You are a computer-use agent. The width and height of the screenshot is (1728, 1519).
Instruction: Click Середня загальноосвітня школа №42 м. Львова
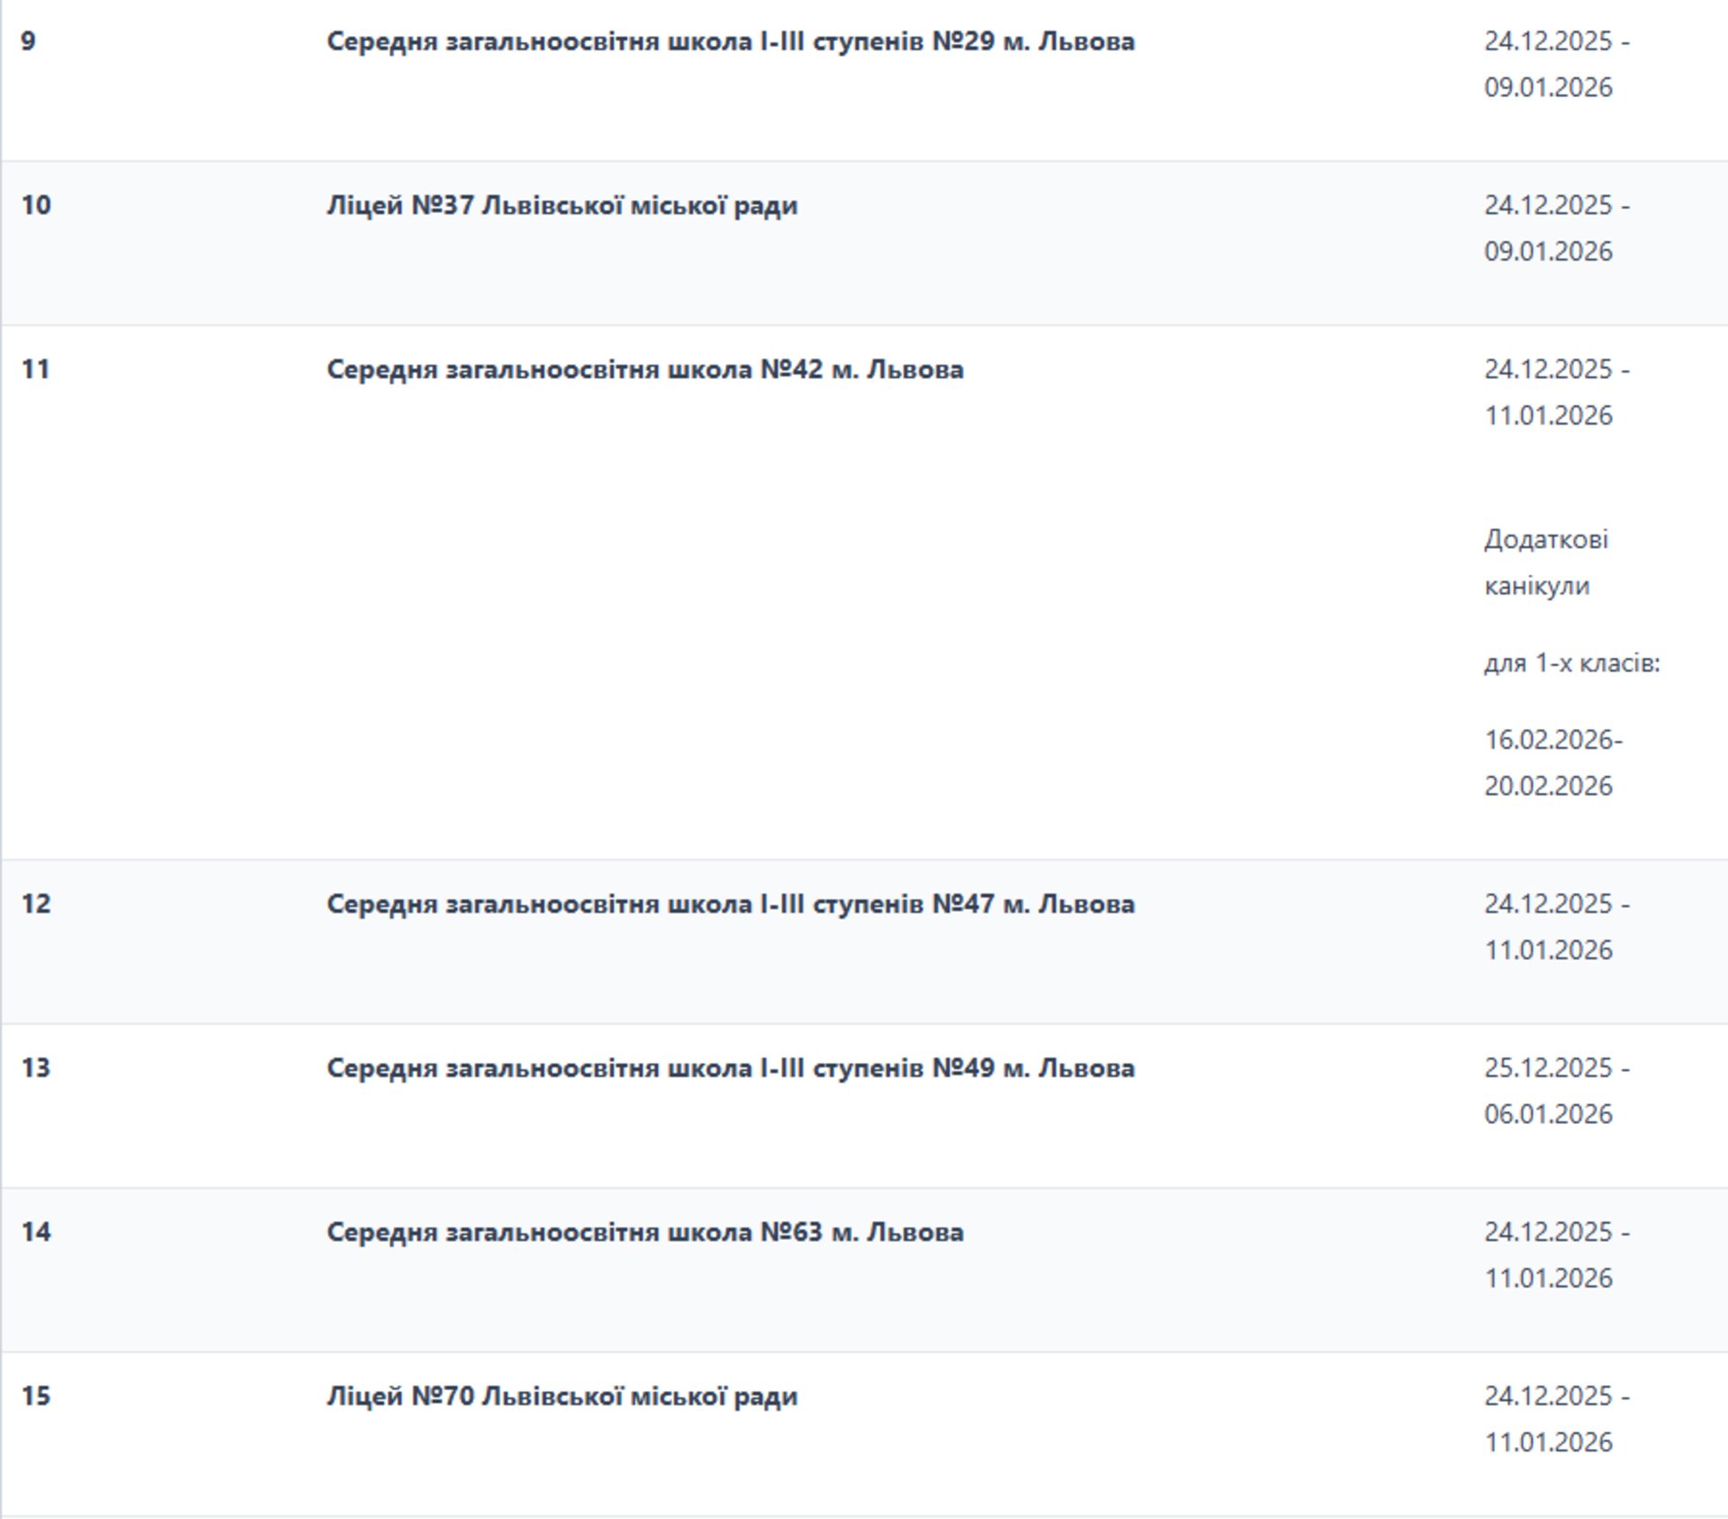click(x=644, y=369)
